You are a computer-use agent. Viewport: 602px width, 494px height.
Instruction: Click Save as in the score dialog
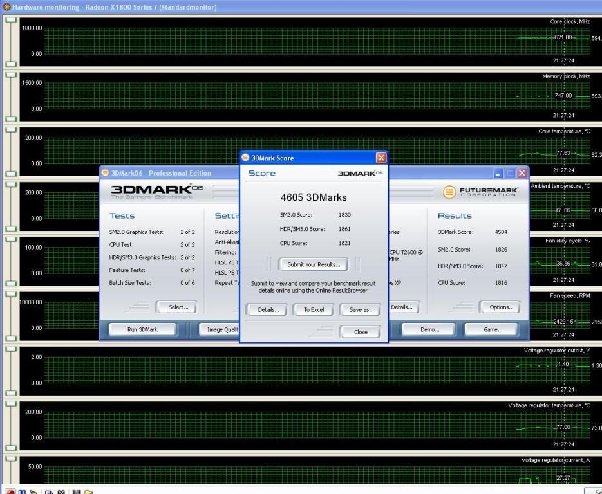point(361,309)
